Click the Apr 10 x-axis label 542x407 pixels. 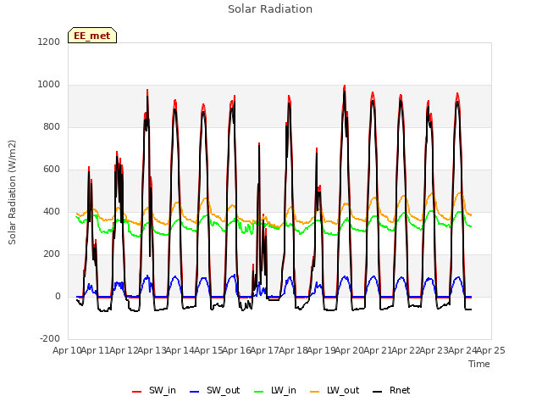[x=67, y=350]
